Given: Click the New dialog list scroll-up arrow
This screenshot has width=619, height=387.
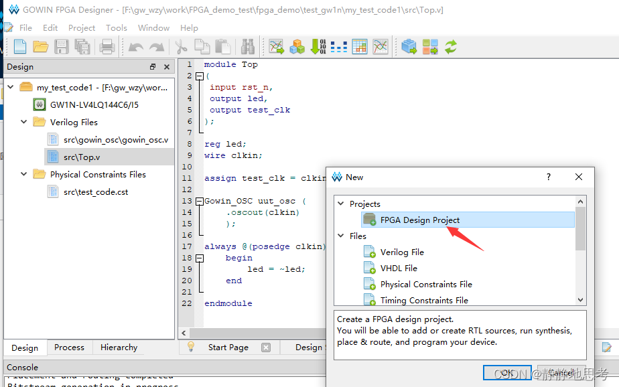Looking at the screenshot, I should pyautogui.click(x=580, y=201).
